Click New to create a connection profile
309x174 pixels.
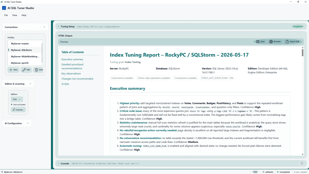pyautogui.click(x=13, y=70)
